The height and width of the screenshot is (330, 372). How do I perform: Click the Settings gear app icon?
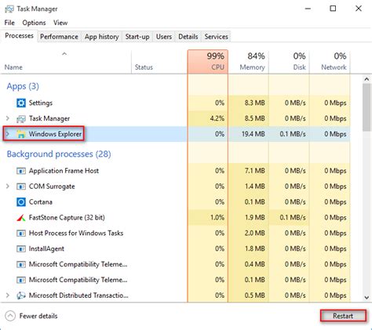pyautogui.click(x=21, y=103)
